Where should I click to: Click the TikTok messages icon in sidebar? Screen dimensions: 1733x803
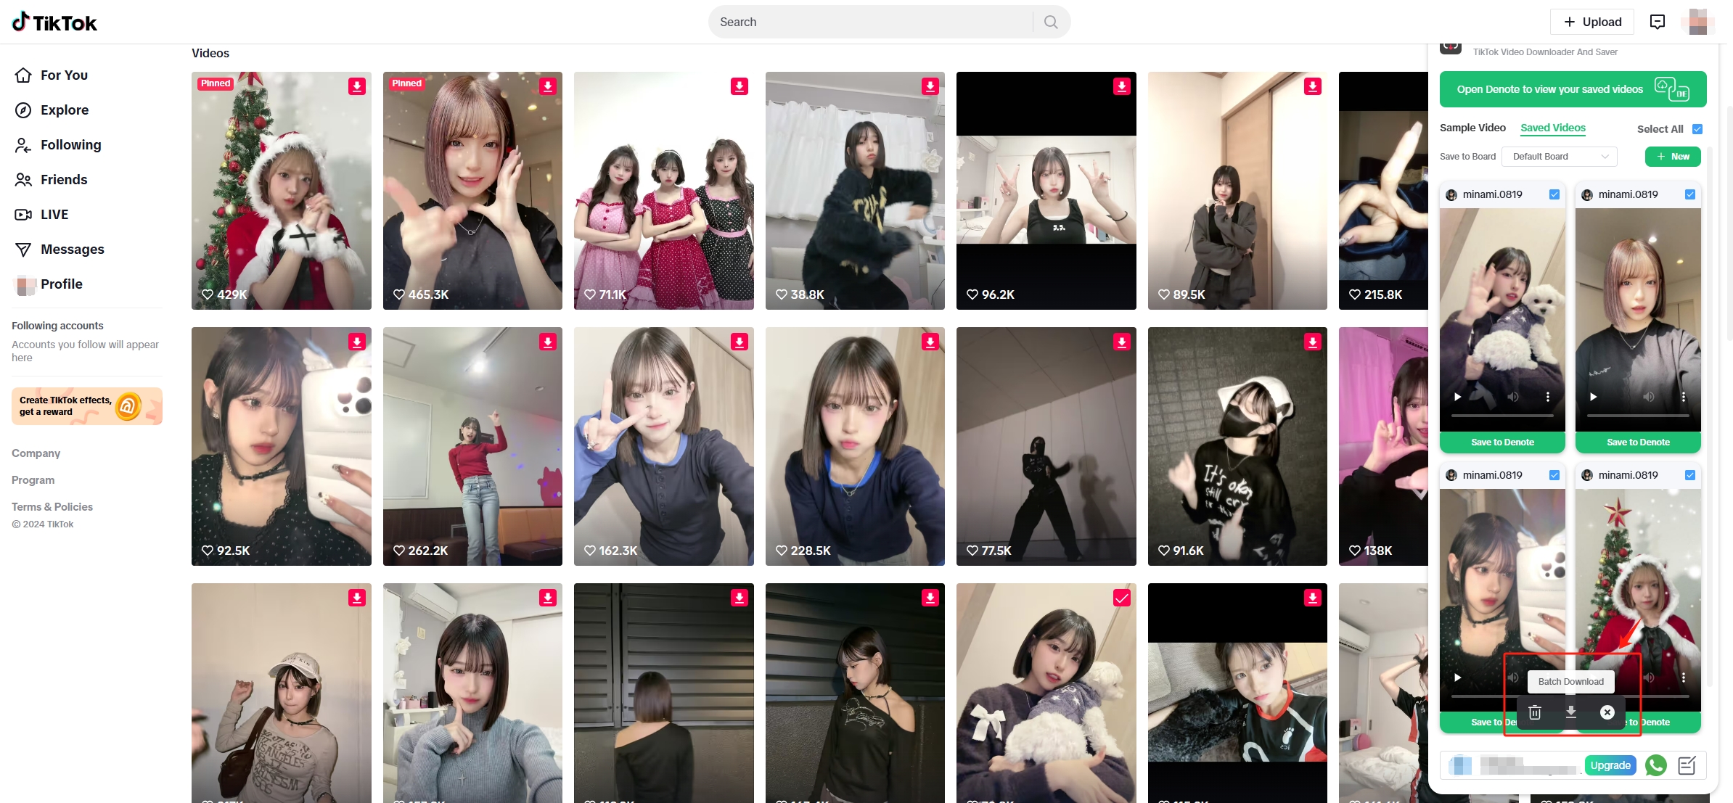(22, 249)
